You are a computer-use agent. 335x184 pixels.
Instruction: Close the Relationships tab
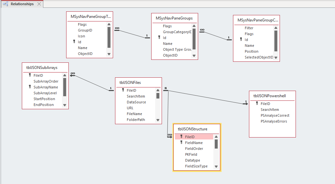click(x=39, y=4)
